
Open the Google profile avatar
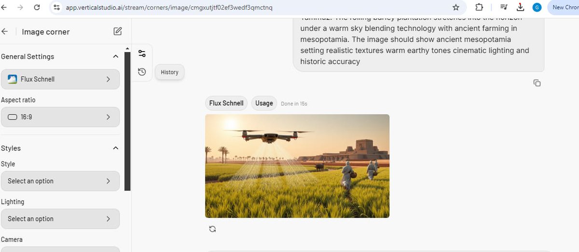[537, 7]
